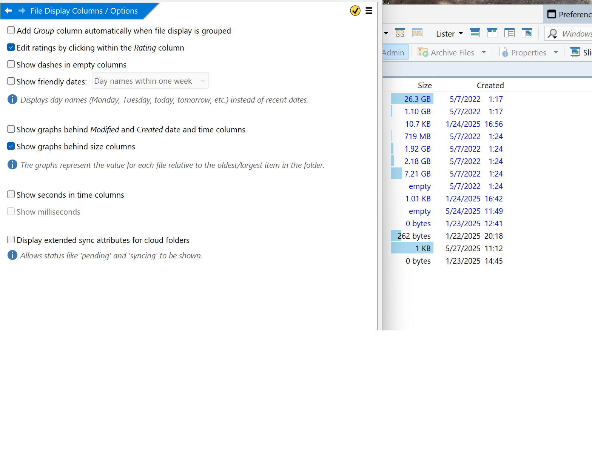592x456 pixels.
Task: Open the Day names within one week dropdown
Action: (150, 81)
